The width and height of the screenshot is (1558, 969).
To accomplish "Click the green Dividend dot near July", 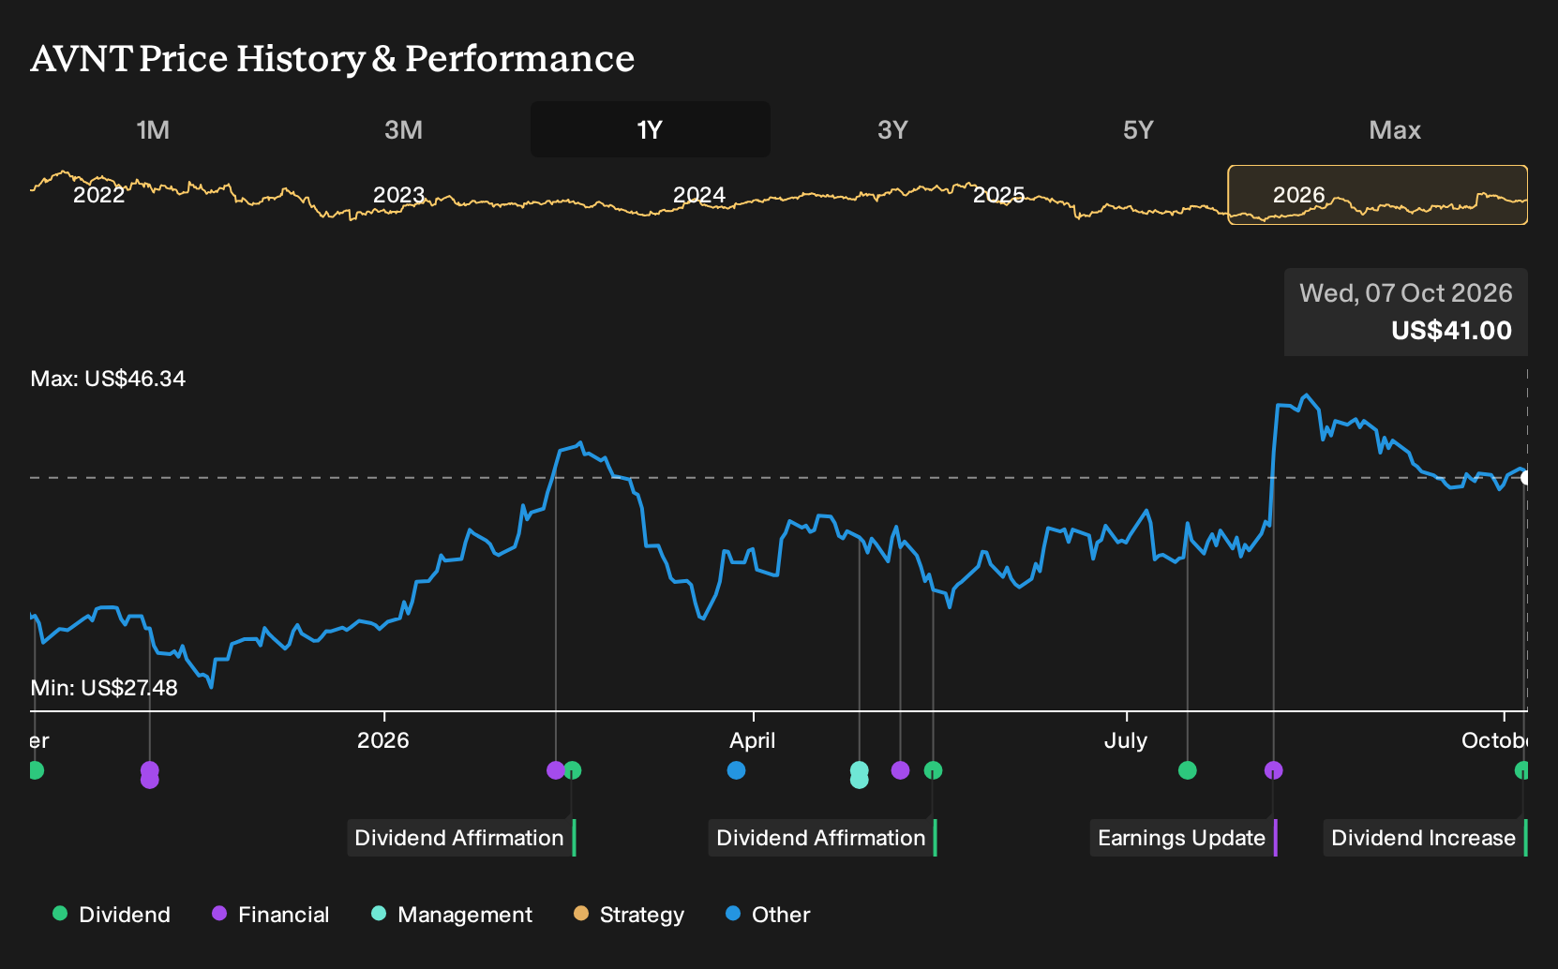I will click(1187, 770).
